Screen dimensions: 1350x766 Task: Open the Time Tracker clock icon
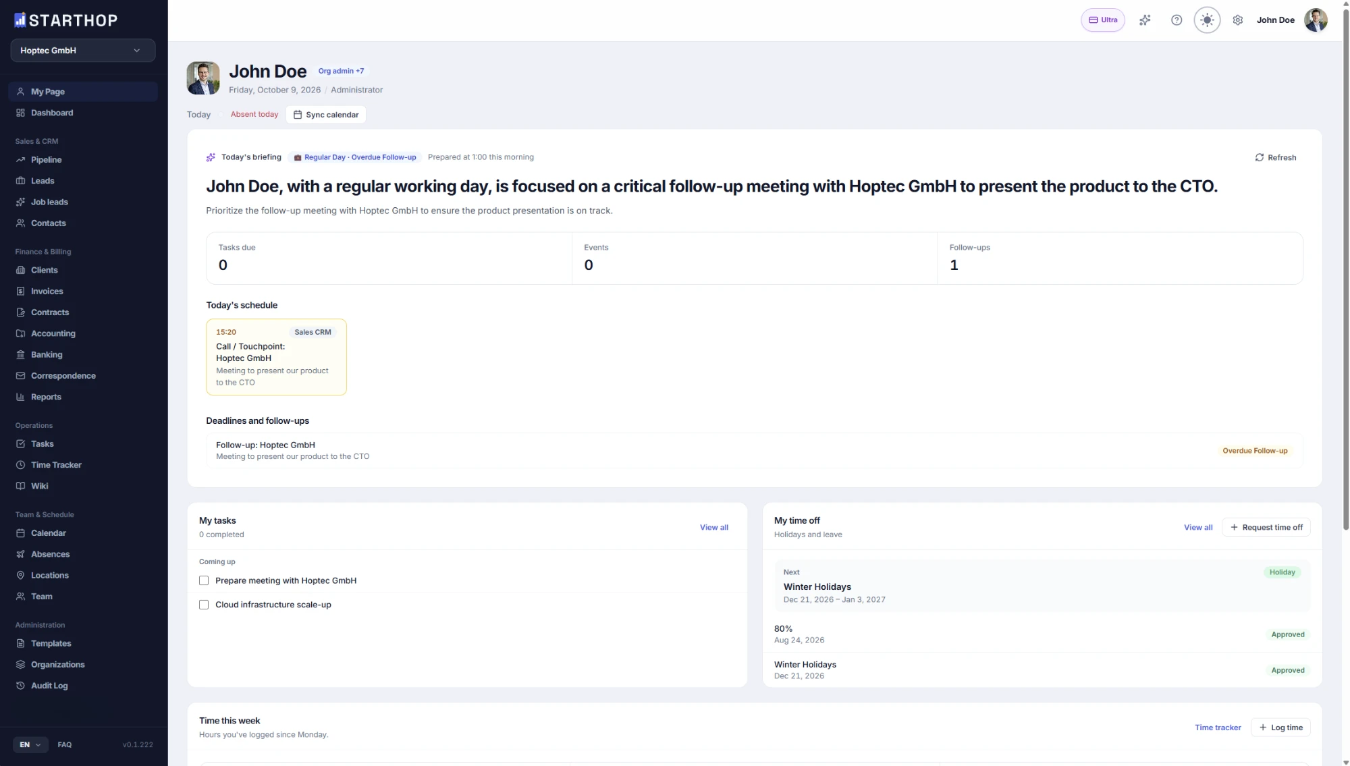(x=20, y=465)
